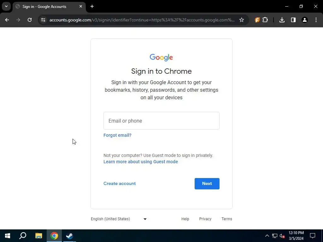The image size is (323, 242).
Task: Focus the Email or phone field
Action: click(161, 121)
